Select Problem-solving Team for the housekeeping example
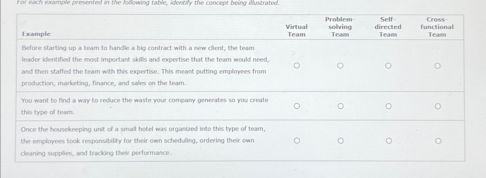The image size is (486, 178). point(341,141)
